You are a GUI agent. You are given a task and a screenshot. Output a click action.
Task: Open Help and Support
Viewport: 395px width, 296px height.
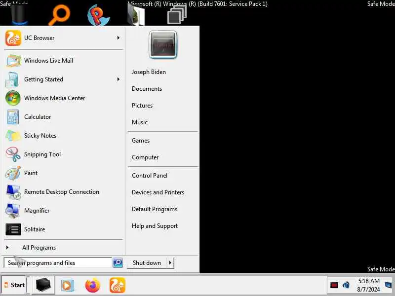click(155, 226)
